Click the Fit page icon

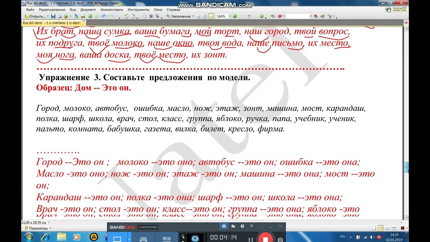coord(205,16)
